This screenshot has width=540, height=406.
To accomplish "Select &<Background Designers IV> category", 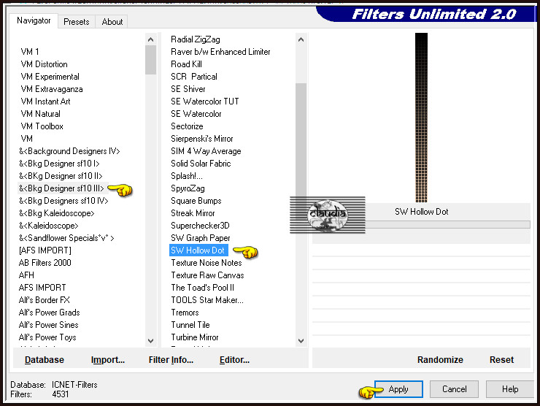I will click(x=69, y=151).
